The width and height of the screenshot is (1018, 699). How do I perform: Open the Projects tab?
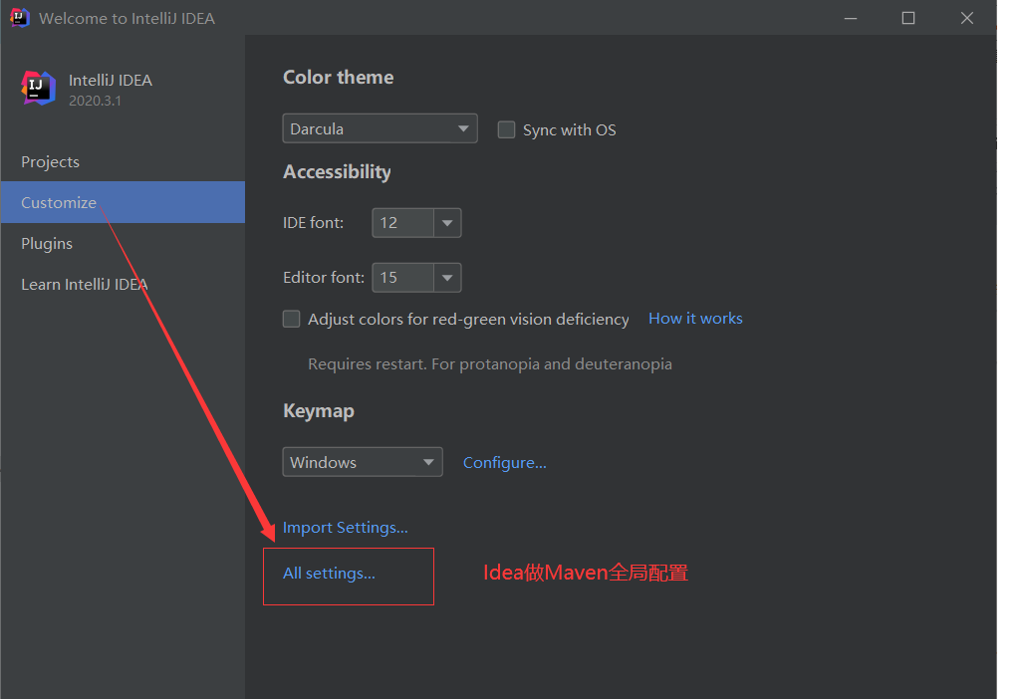[51, 162]
